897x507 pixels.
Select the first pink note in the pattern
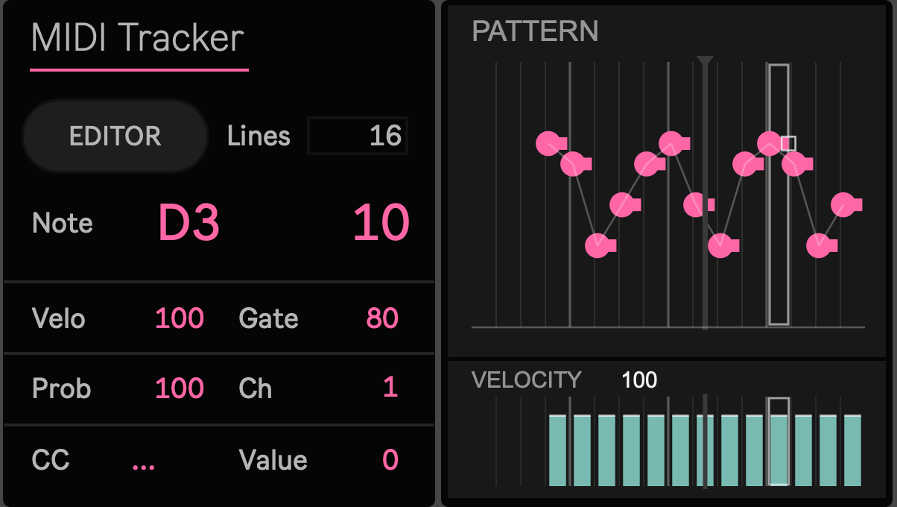click(548, 143)
